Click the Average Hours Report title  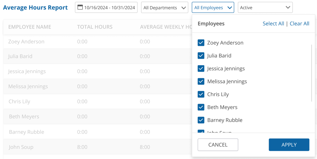tap(35, 8)
